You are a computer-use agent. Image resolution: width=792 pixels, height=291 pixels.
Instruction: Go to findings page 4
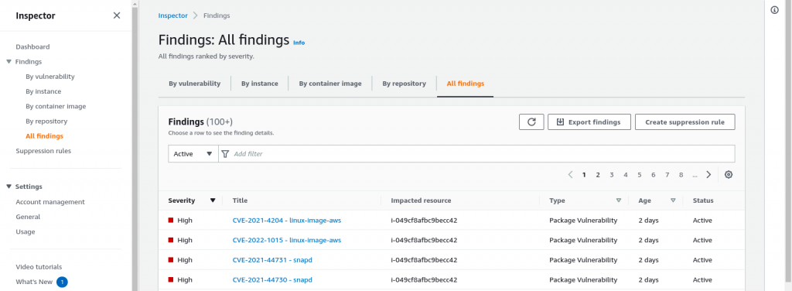pos(625,175)
